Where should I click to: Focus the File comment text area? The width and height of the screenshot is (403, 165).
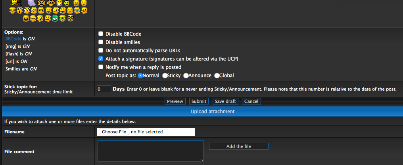click(150, 151)
